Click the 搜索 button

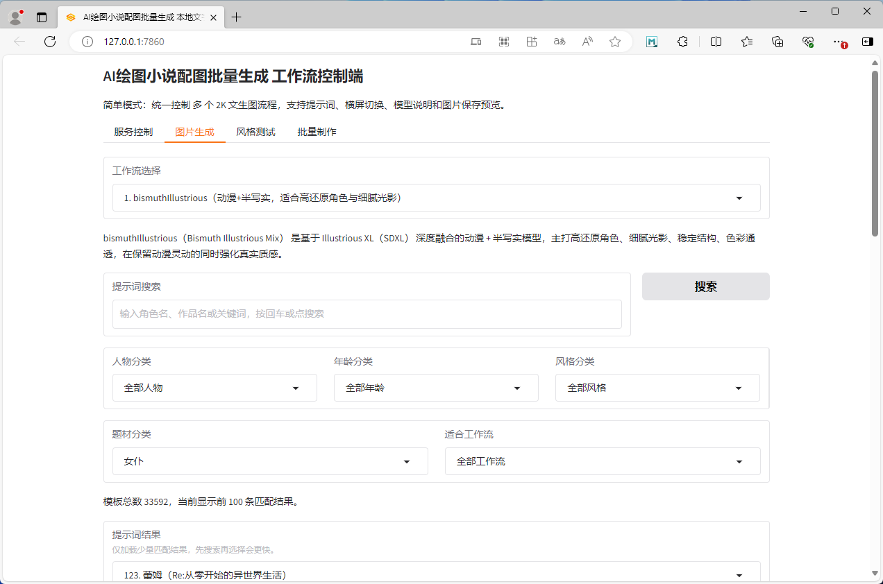pyautogui.click(x=705, y=286)
